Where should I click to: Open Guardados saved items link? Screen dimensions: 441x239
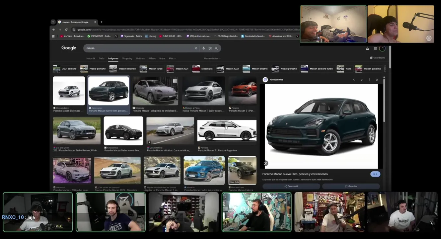click(x=377, y=58)
